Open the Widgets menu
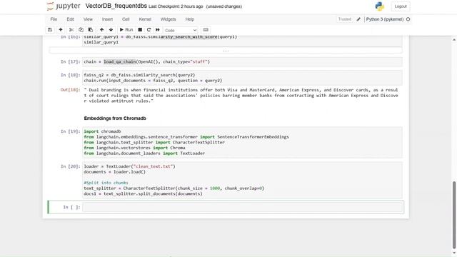Image resolution: width=457 pixels, height=257 pixels. [169, 19]
